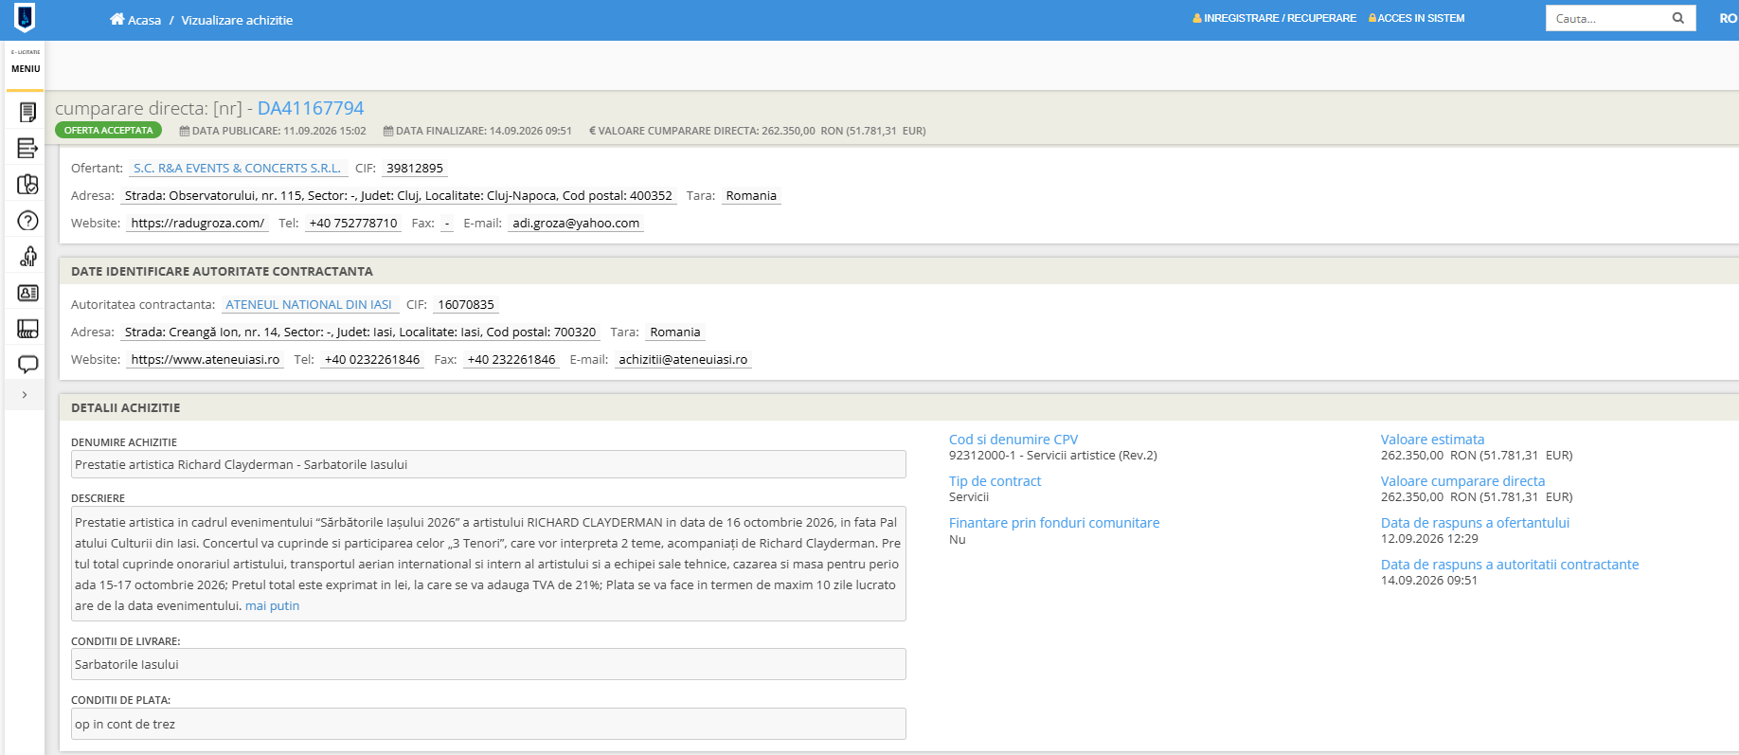Screen dimensions: 1739x755
Task: Collapse description via 'mai putin' link
Action: click(x=272, y=606)
